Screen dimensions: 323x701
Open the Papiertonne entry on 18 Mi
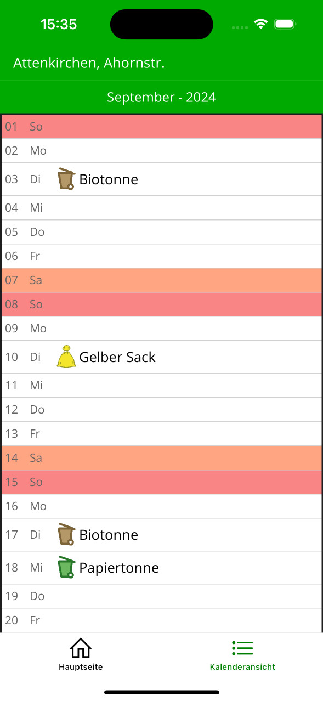[x=161, y=568]
